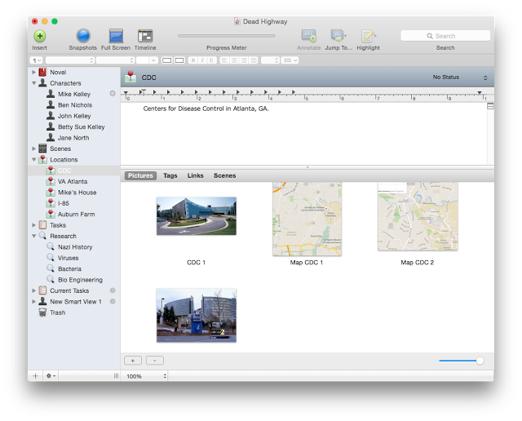Expand Current Tasks smart view
522x421 pixels.
pyautogui.click(x=34, y=290)
